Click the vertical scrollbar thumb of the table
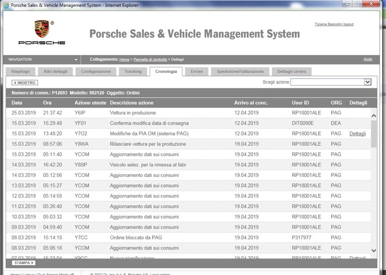The width and height of the screenshot is (386, 275). coord(374,134)
